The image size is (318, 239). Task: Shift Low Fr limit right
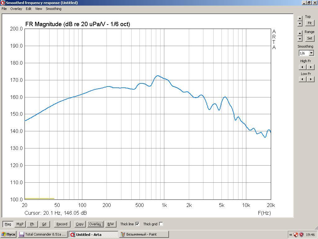click(x=311, y=79)
